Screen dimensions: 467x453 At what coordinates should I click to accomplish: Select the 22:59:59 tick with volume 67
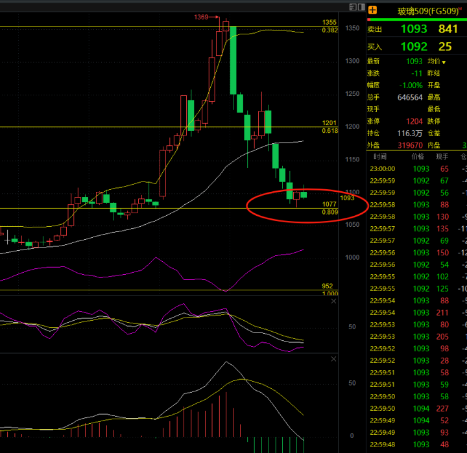click(416, 181)
